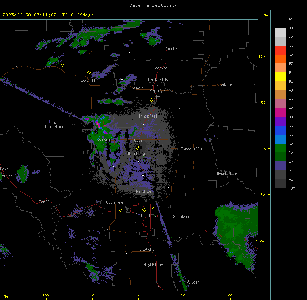Click the Didsbury town label
The image size is (307, 300).
[x=136, y=154]
